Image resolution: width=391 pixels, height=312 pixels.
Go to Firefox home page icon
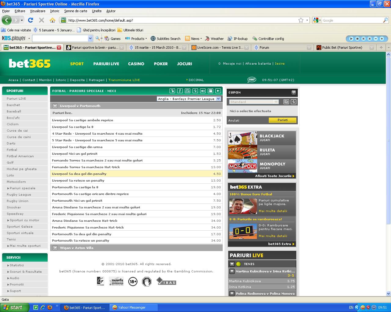click(x=53, y=20)
